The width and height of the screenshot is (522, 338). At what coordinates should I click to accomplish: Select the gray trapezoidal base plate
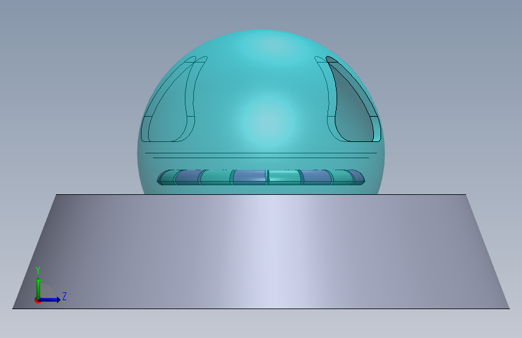[x=261, y=251]
